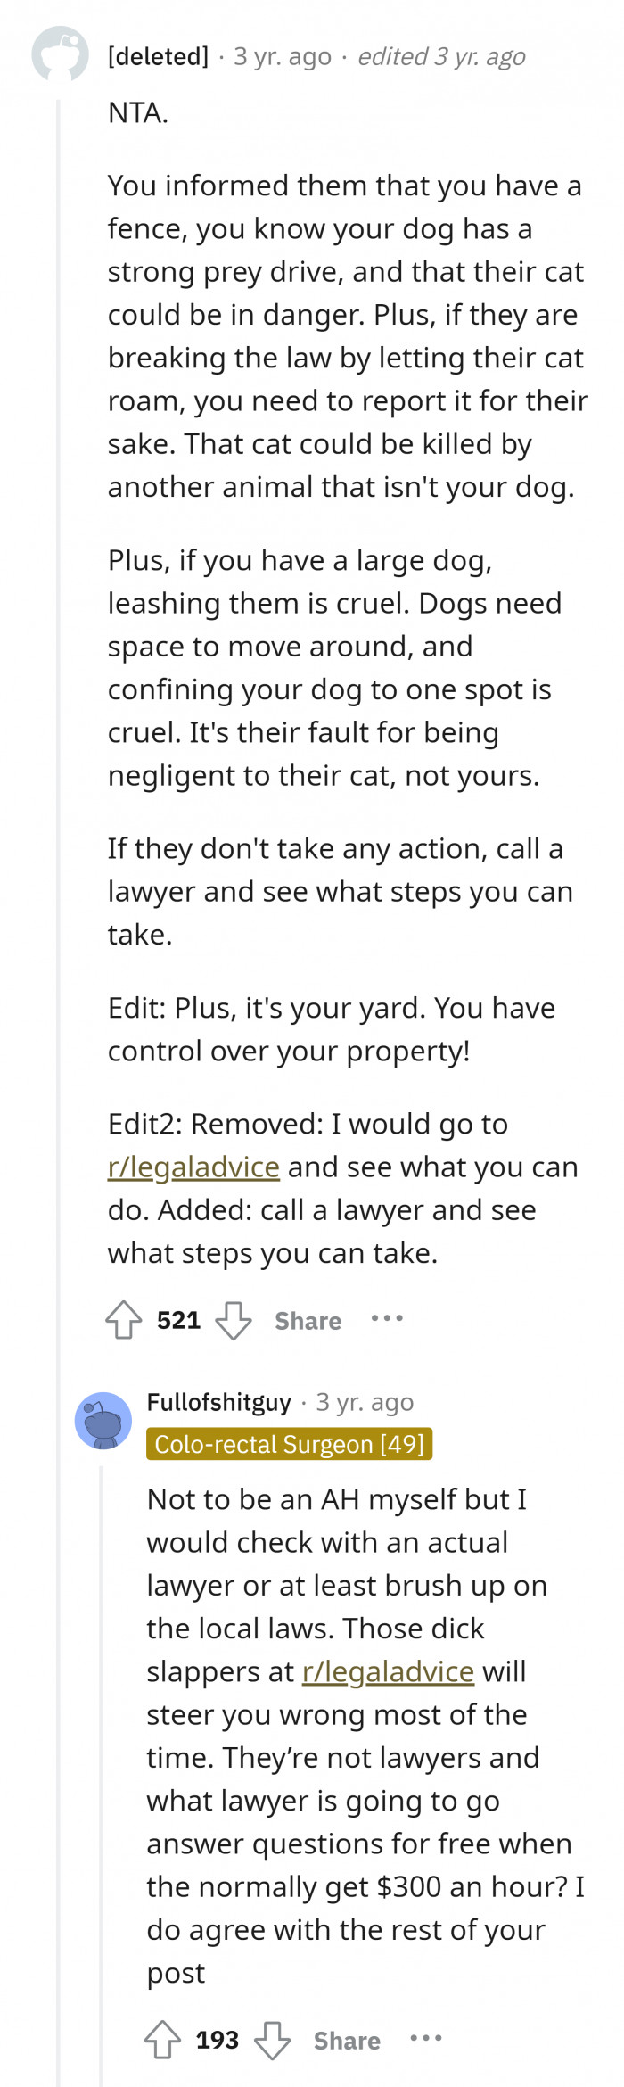Collapse Fullofshitguy's reply thread line
This screenshot has width=624, height=2087.
[102, 1775]
